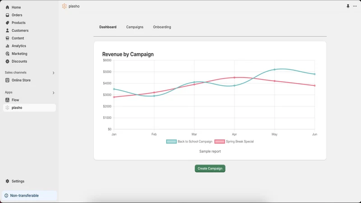Click the pink April data point

(x=234, y=78)
